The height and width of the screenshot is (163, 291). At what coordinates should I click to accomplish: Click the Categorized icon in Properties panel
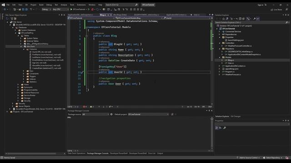pyautogui.click(x=216, y=128)
